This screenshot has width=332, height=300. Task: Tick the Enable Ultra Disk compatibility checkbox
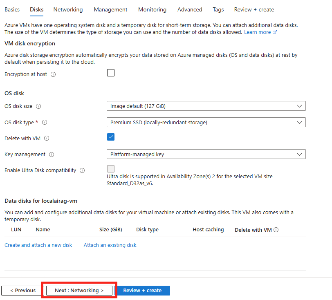[111, 169]
